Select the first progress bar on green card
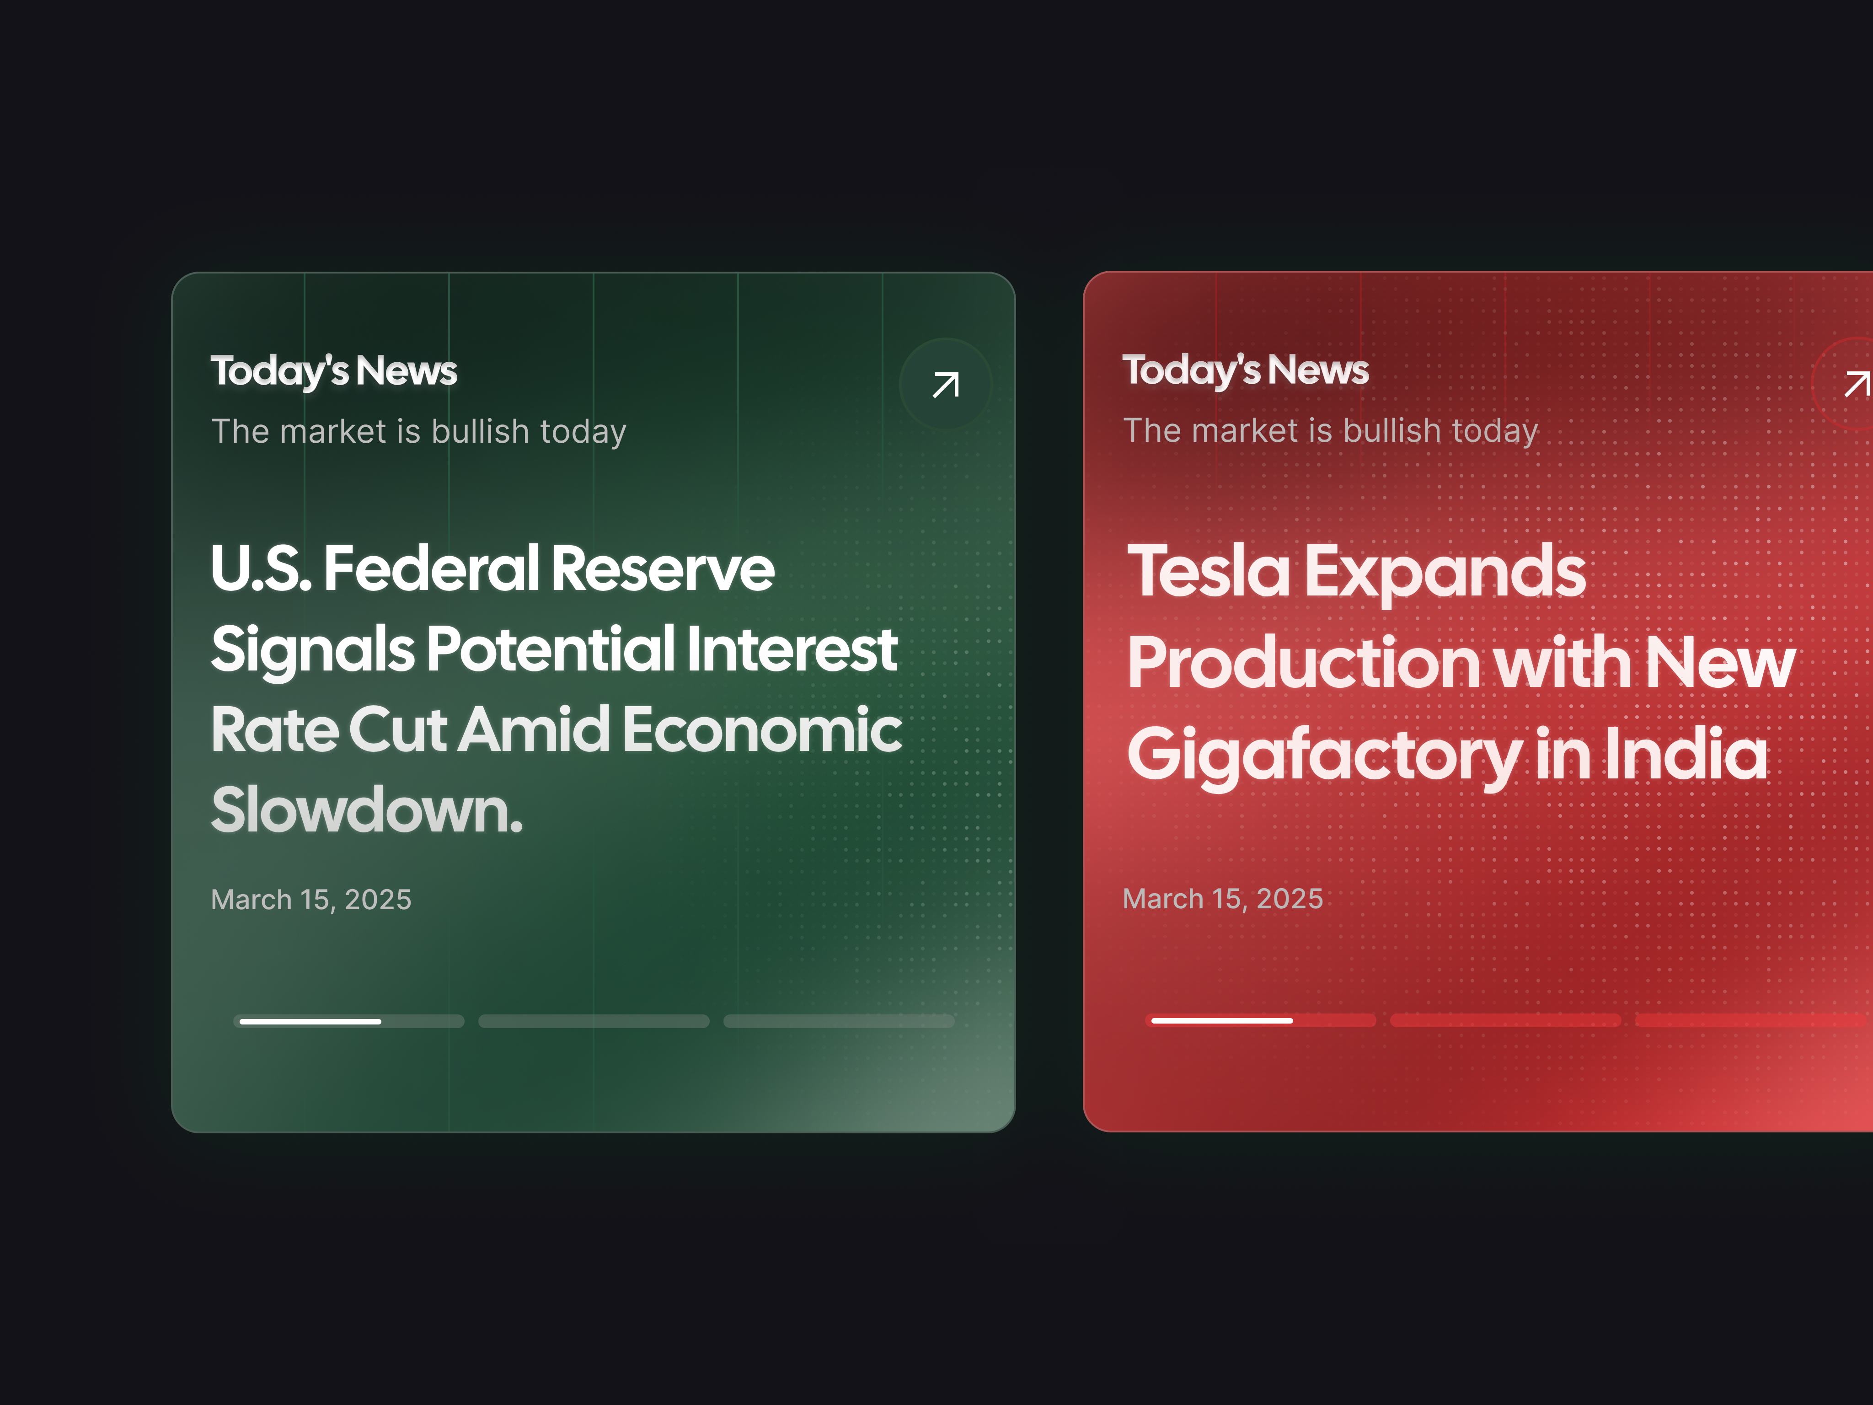Viewport: 1873px width, 1405px height. 349,1021
